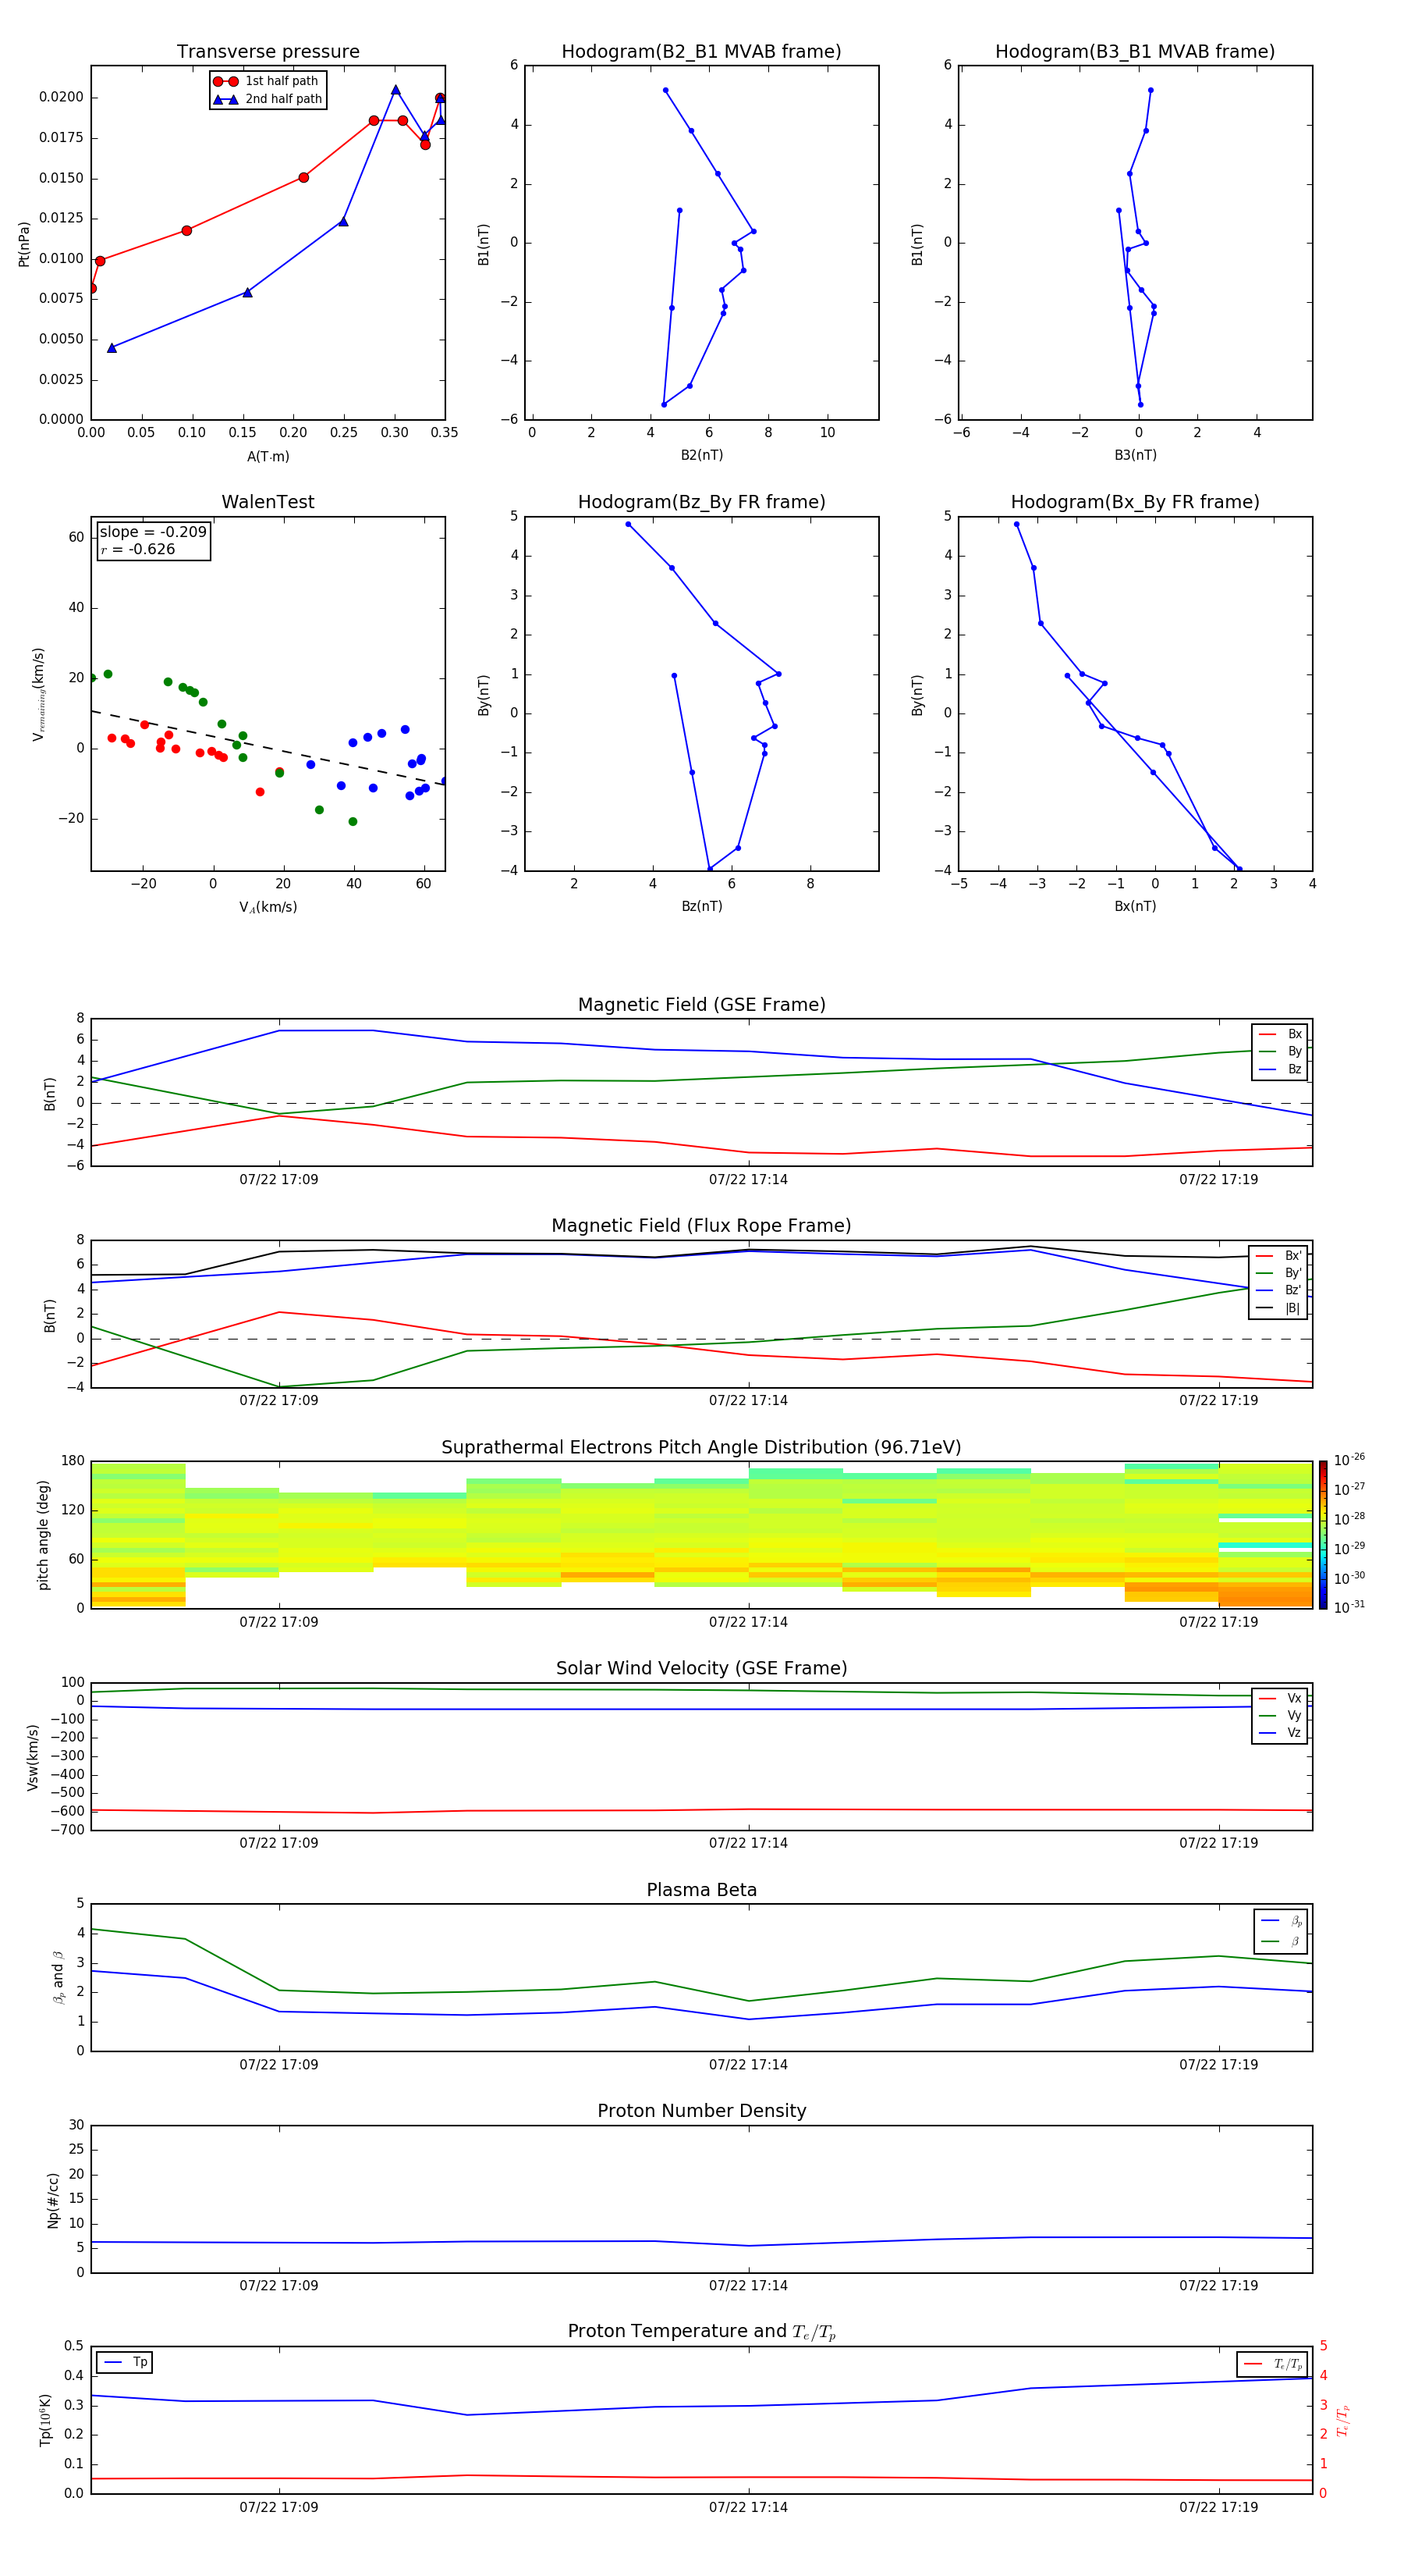Click the 'Bz(nT)' axis label
Viewport: 1404px width, 2576px height.
tap(701, 906)
